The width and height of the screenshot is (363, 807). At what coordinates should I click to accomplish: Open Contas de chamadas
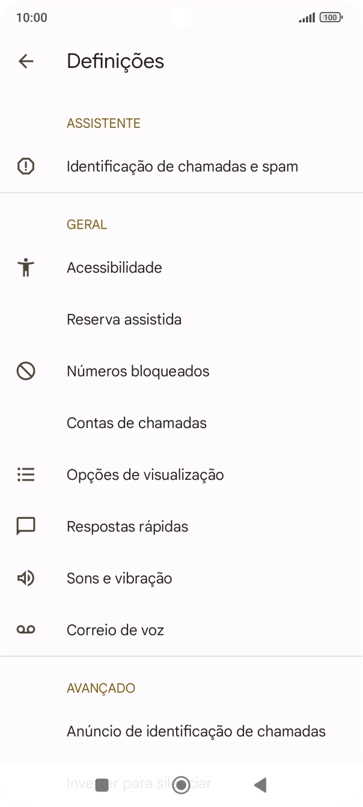coord(136,423)
